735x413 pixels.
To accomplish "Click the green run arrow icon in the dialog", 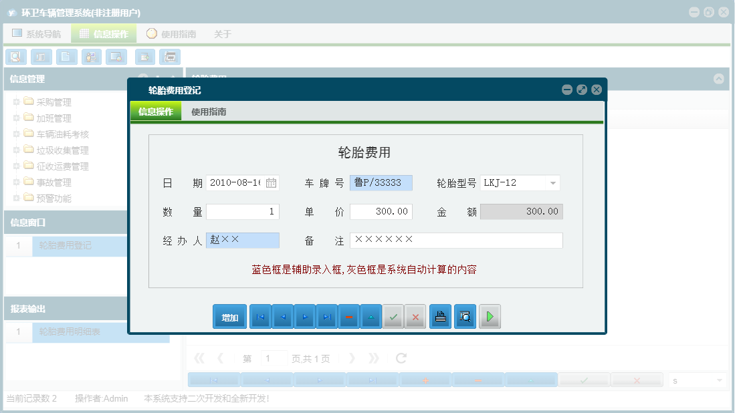I will [490, 316].
